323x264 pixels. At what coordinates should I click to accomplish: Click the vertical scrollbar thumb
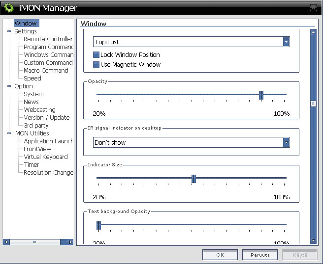(313, 104)
